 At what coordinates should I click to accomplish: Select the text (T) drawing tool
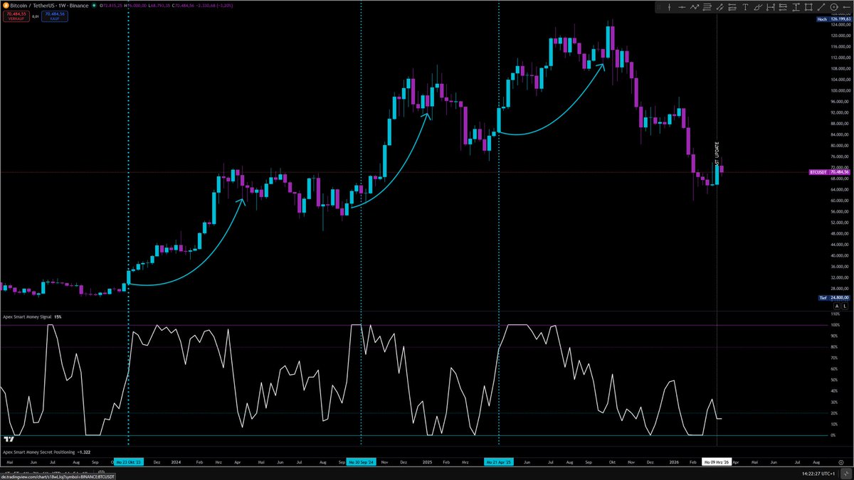coord(745,7)
